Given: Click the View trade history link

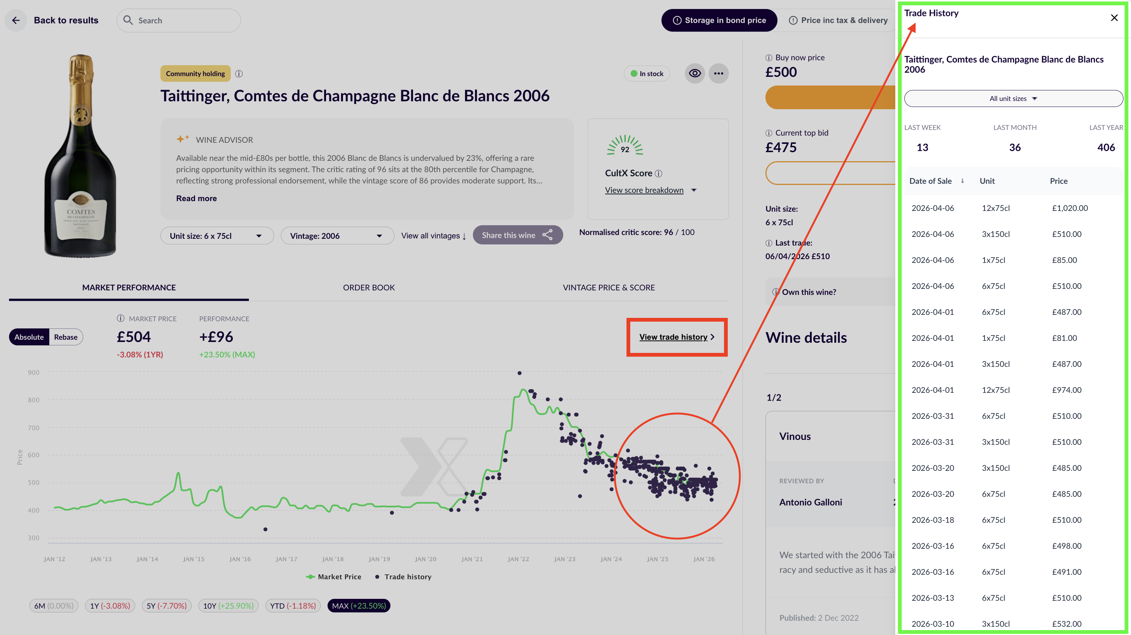Looking at the screenshot, I should [x=673, y=337].
